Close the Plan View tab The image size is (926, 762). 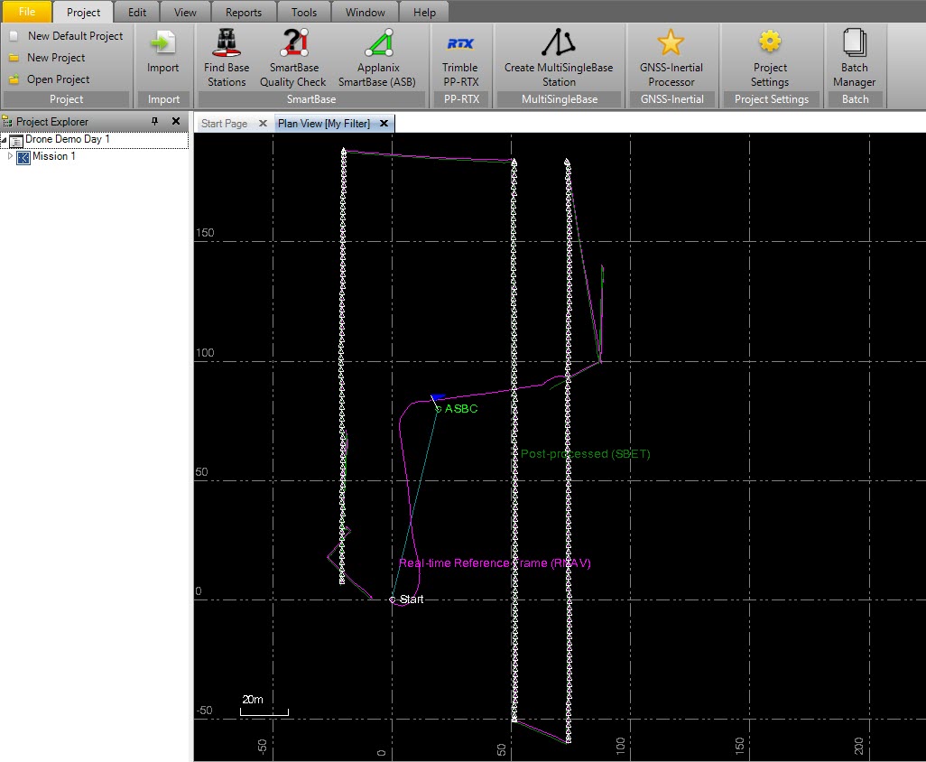pyautogui.click(x=384, y=124)
